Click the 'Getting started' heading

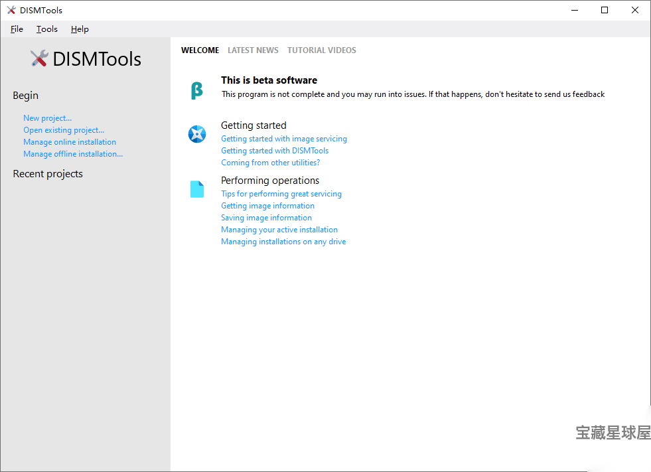(253, 125)
